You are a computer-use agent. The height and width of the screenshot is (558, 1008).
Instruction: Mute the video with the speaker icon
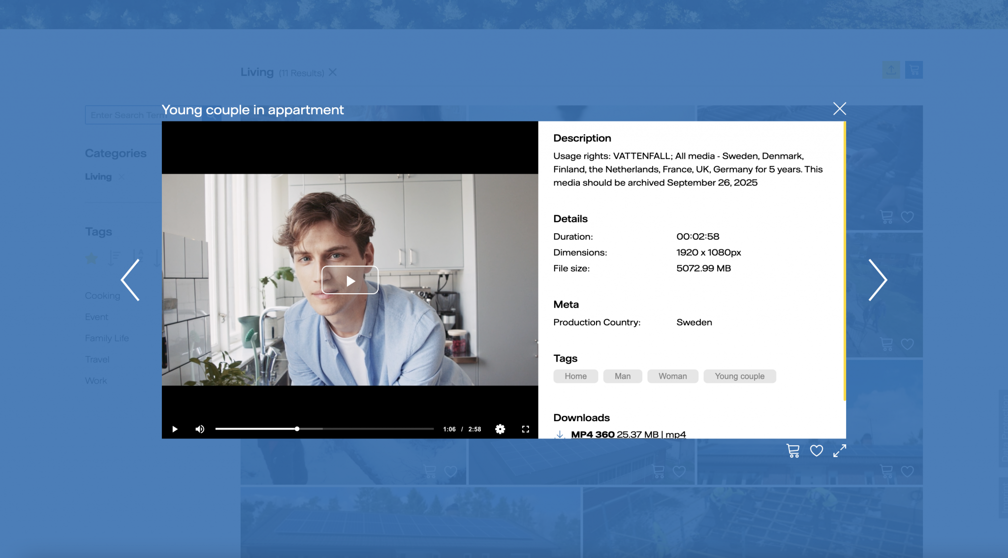click(199, 429)
